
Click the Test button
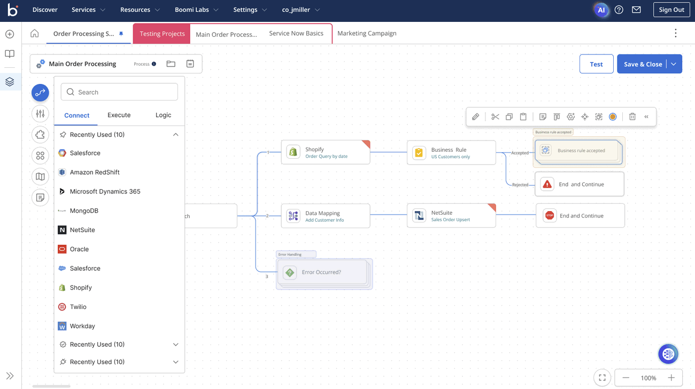(x=596, y=64)
